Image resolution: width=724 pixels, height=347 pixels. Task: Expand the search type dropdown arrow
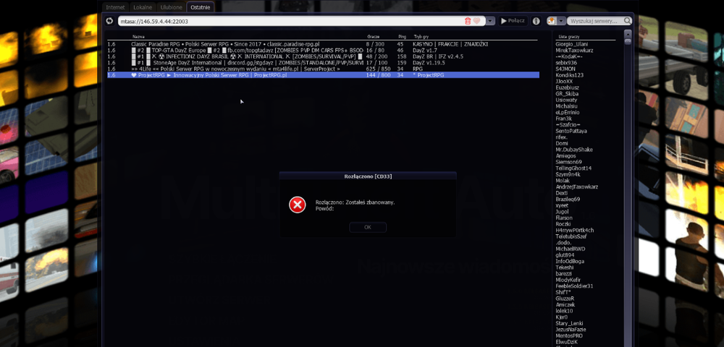(x=562, y=21)
